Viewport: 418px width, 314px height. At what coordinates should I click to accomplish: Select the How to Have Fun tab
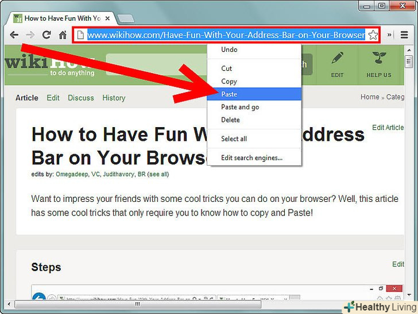point(63,18)
